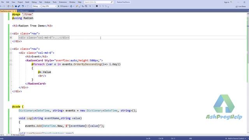Viewport: 249px width, 140px height.
Task: Click the <br/> tag line
Action: coord(42,76)
